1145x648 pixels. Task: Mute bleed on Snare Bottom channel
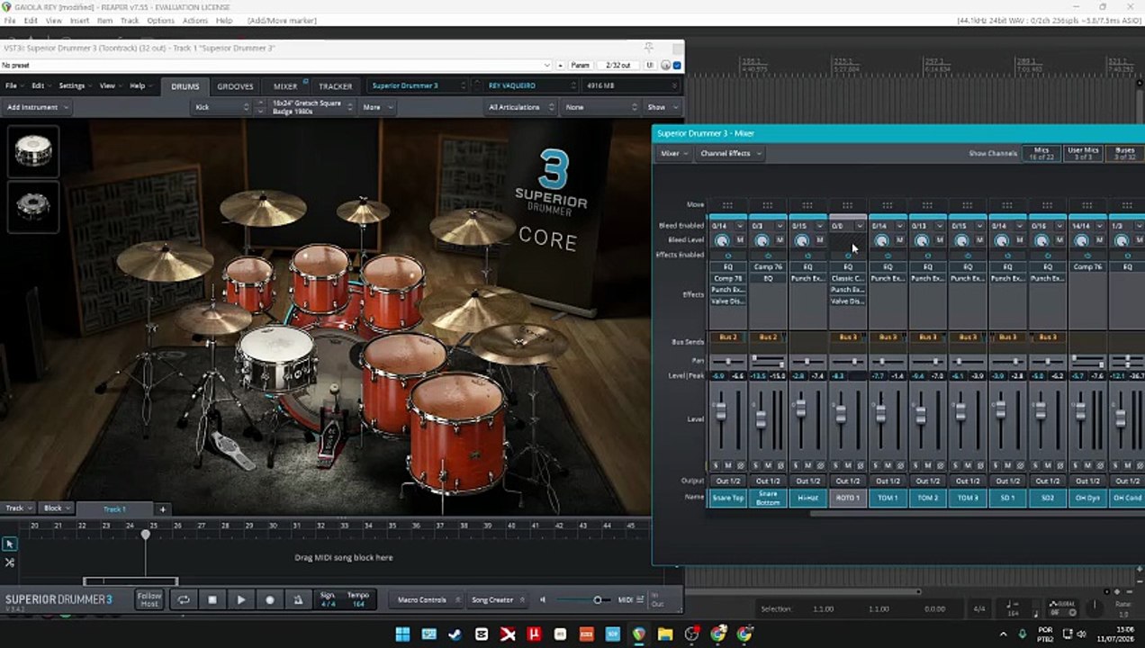(x=780, y=240)
